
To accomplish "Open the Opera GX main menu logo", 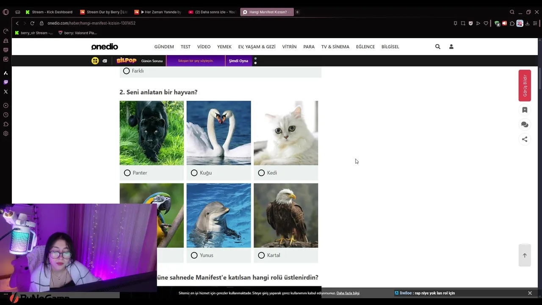I will 6,12.
